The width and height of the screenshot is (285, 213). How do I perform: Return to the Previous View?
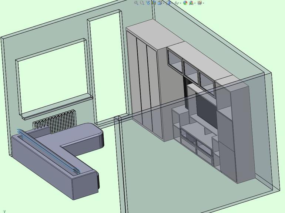point(148,3)
